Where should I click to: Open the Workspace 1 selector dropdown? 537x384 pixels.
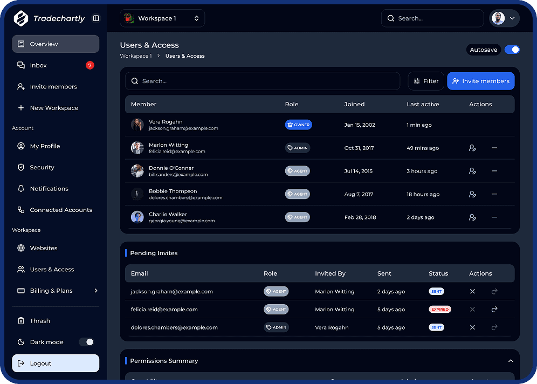(x=162, y=18)
